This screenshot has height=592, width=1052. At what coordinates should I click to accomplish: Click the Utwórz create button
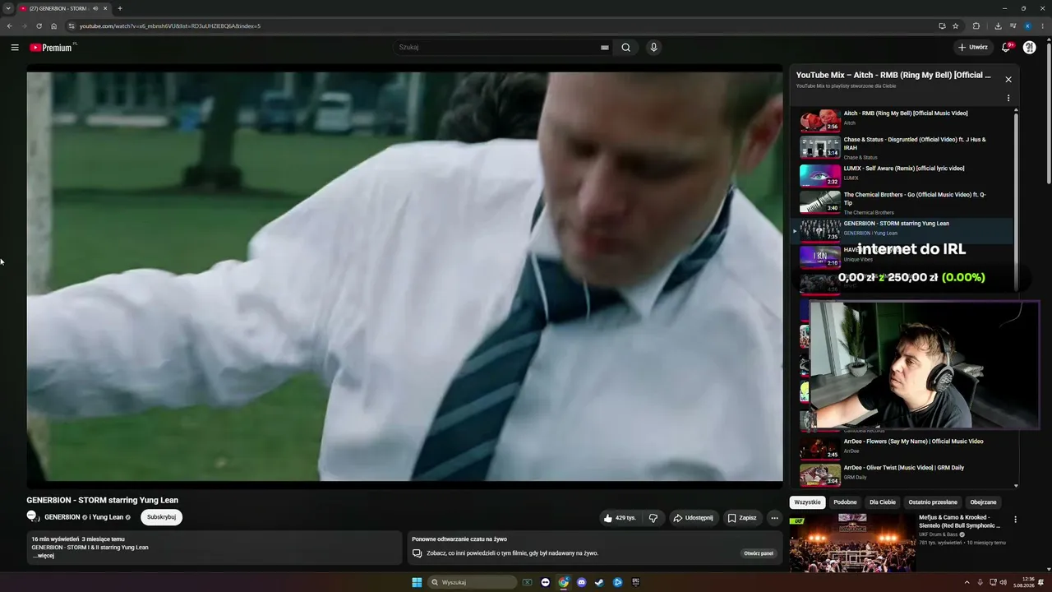pyautogui.click(x=973, y=48)
